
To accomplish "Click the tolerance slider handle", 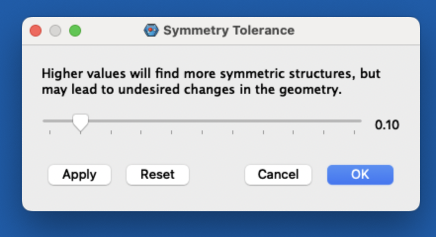I will (x=81, y=122).
